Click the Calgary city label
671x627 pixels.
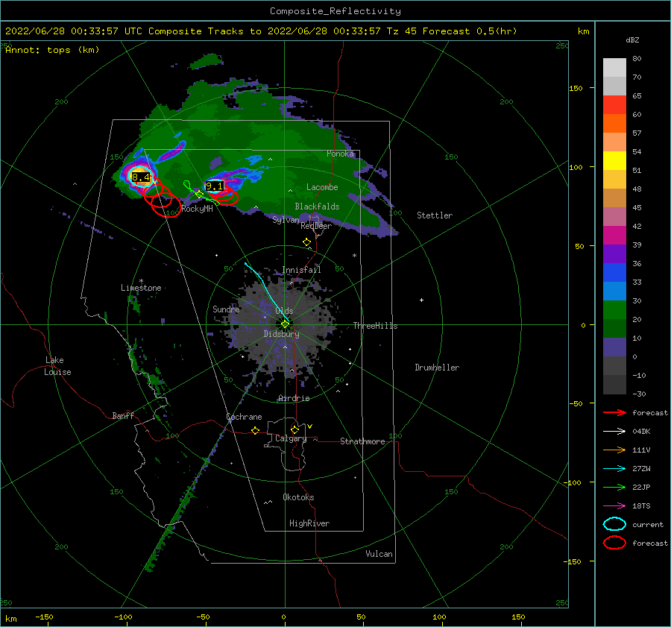291,438
